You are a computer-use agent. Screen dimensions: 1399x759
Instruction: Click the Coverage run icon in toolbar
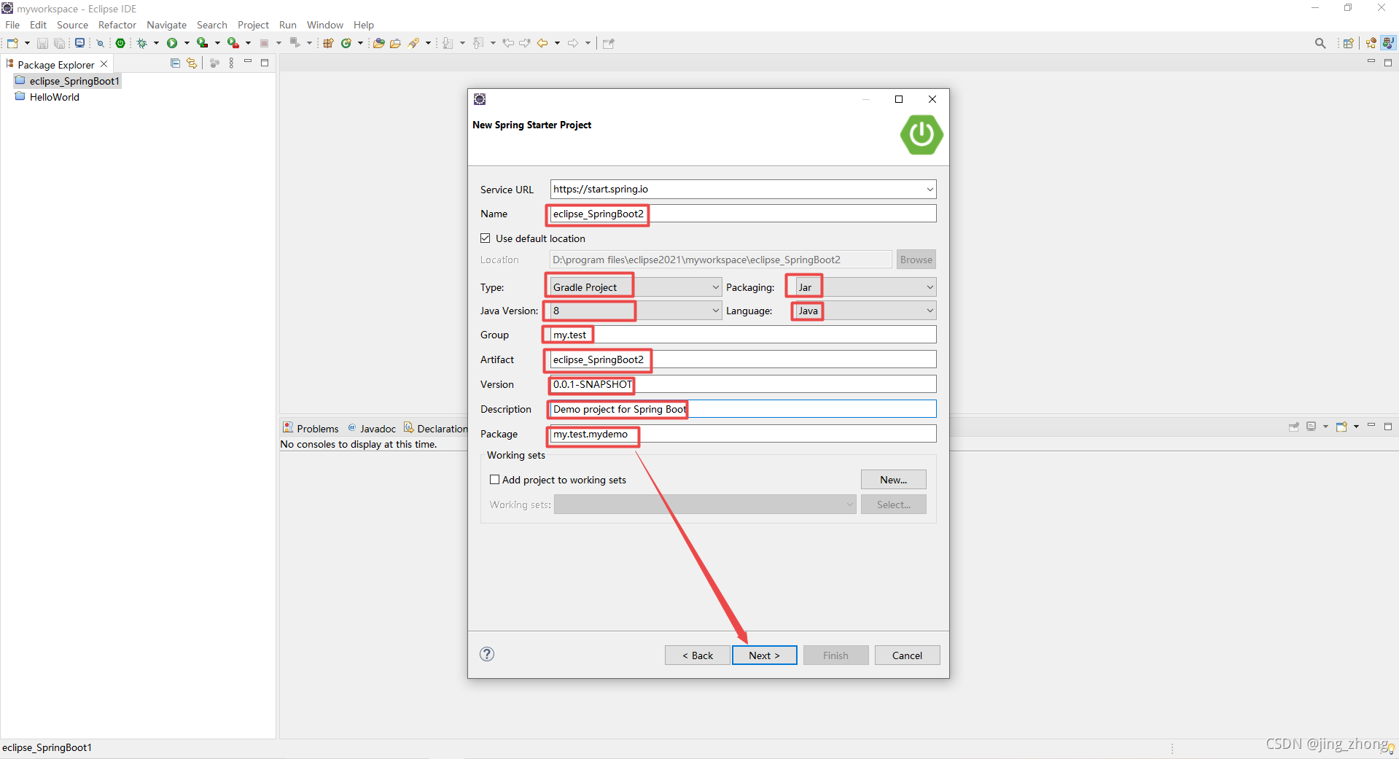[x=203, y=43]
